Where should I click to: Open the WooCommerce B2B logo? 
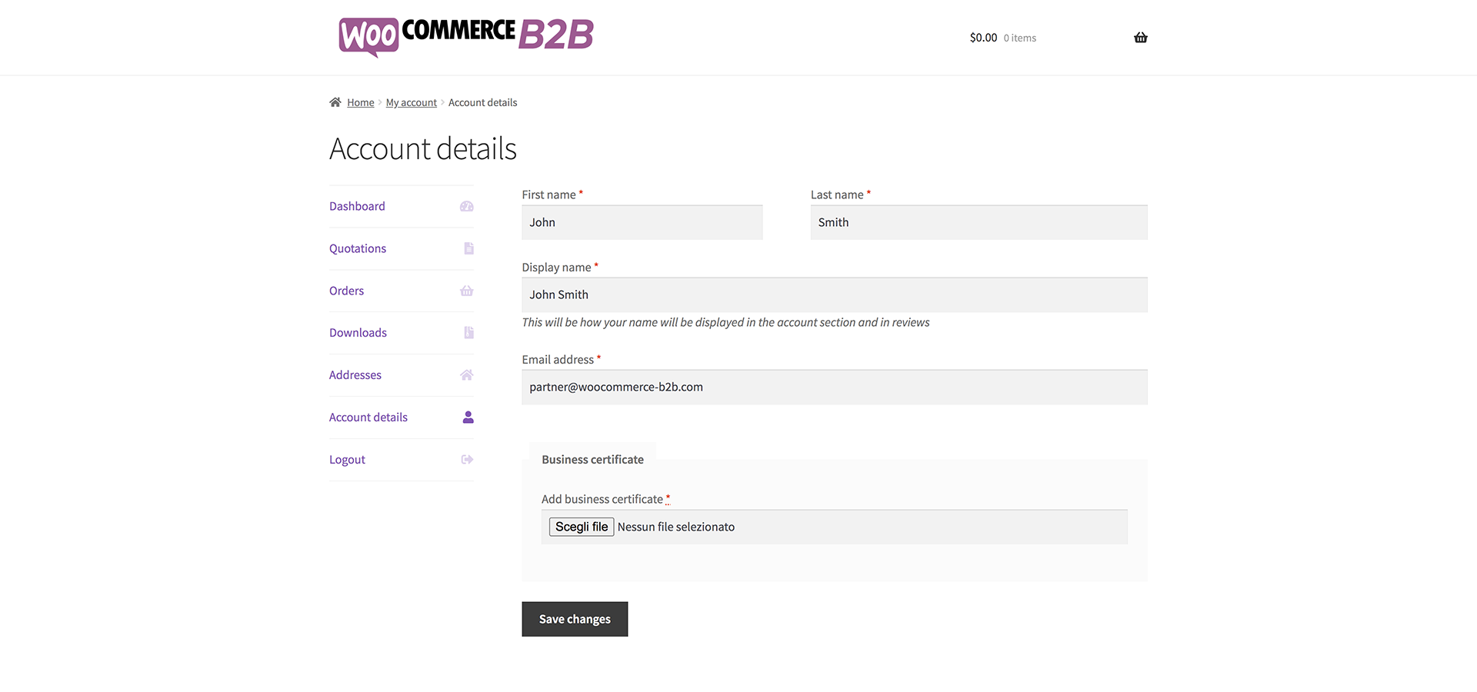466,36
